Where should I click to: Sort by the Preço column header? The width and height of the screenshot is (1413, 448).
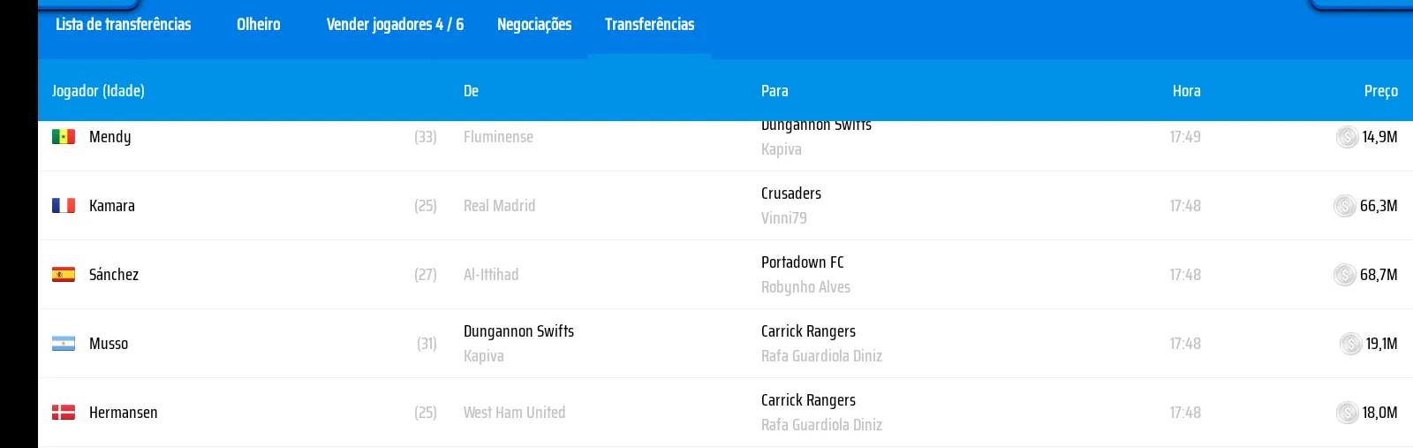1381,91
